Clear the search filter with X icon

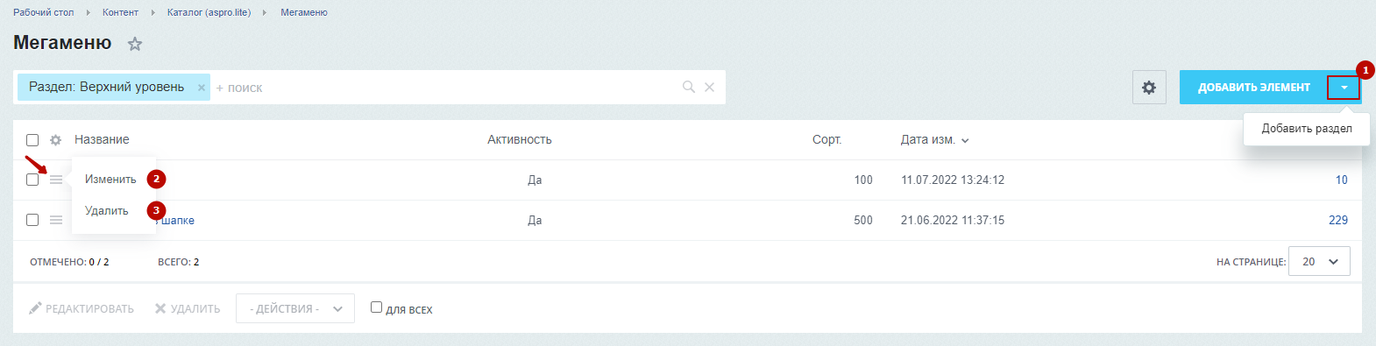pyautogui.click(x=710, y=87)
